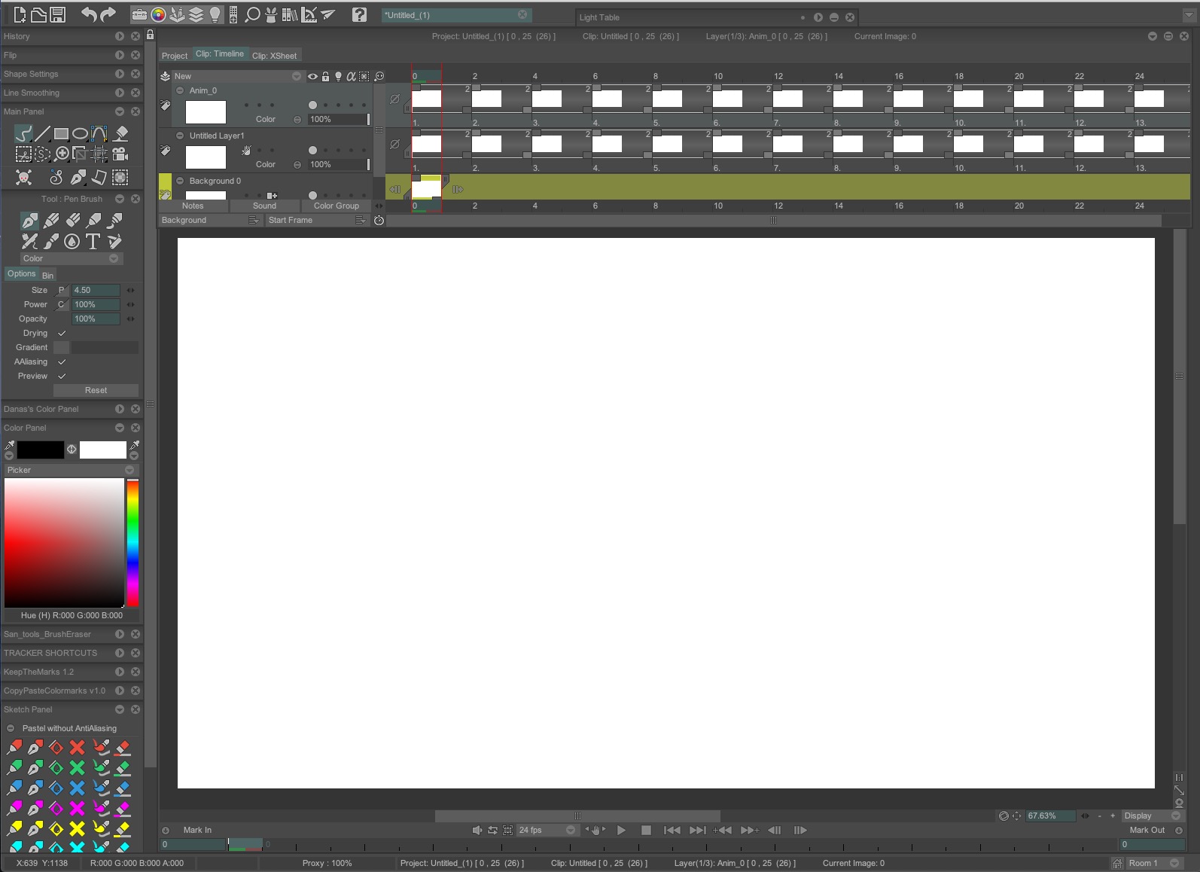This screenshot has height=872, width=1200.
Task: Undo the last action
Action: click(89, 14)
